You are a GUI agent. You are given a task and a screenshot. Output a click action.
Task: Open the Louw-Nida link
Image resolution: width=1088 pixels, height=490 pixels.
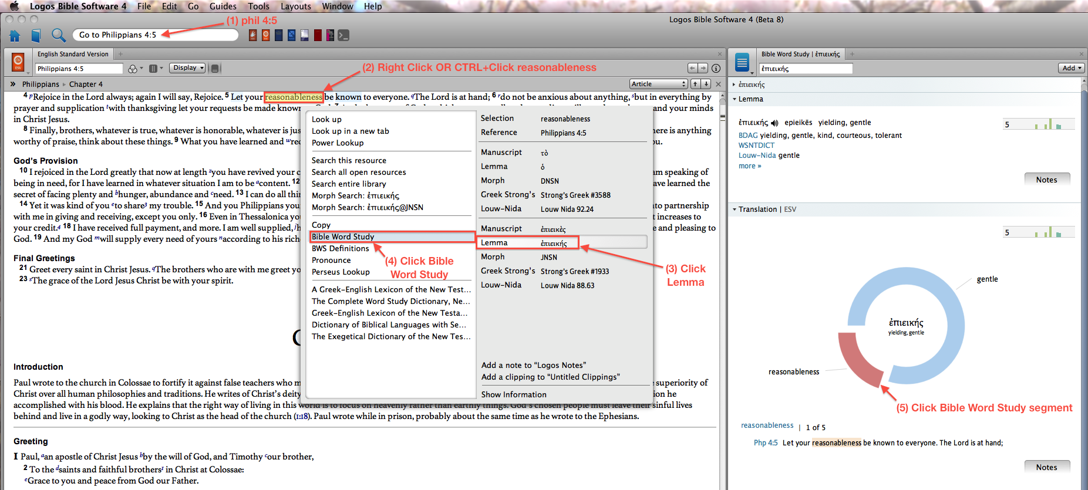[757, 156]
